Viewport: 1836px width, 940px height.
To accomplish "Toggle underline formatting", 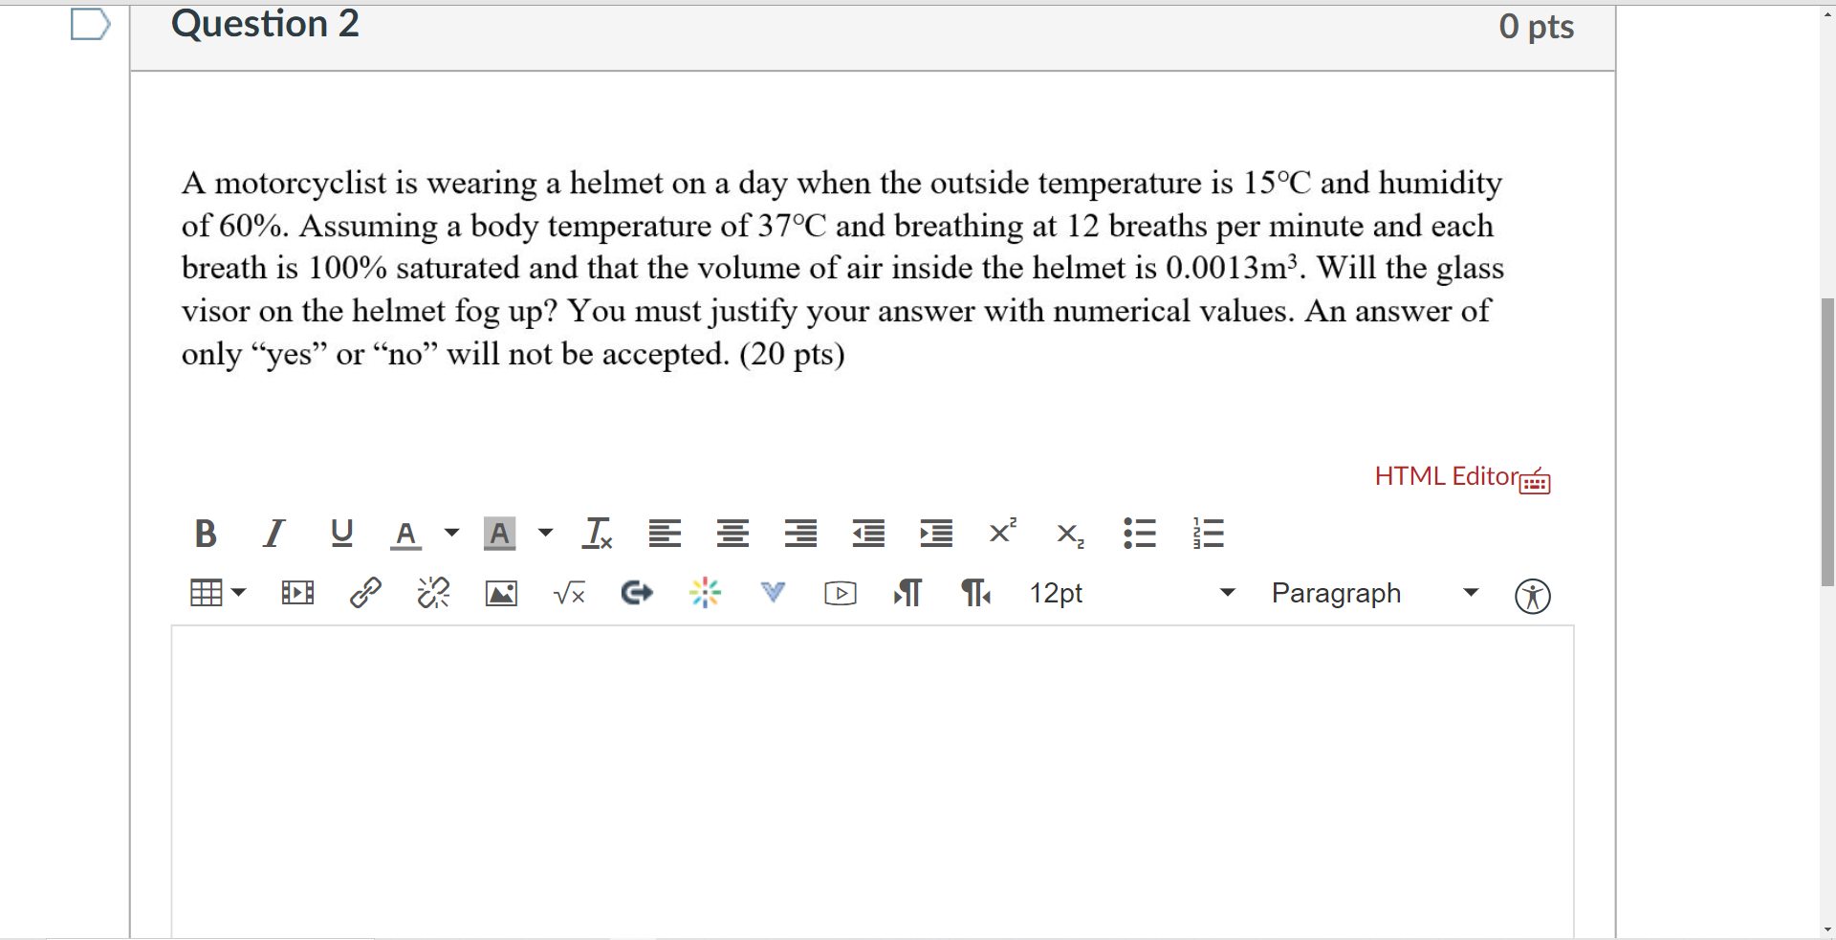I will coord(341,533).
